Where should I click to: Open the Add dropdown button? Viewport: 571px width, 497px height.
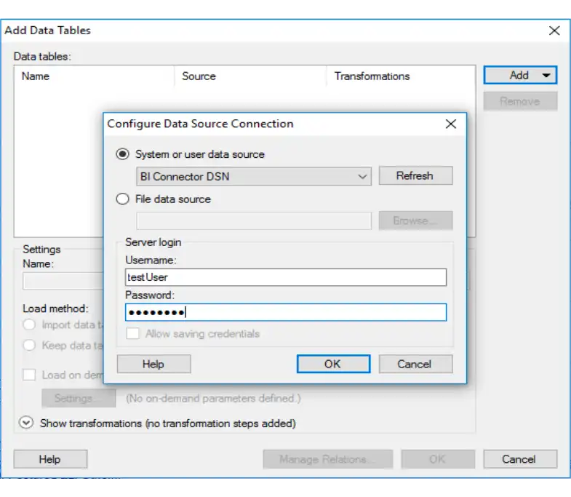coord(520,75)
